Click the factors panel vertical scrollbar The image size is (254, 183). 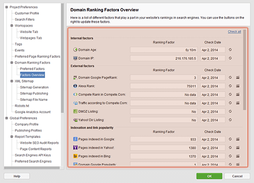pyautogui.click(x=245, y=70)
